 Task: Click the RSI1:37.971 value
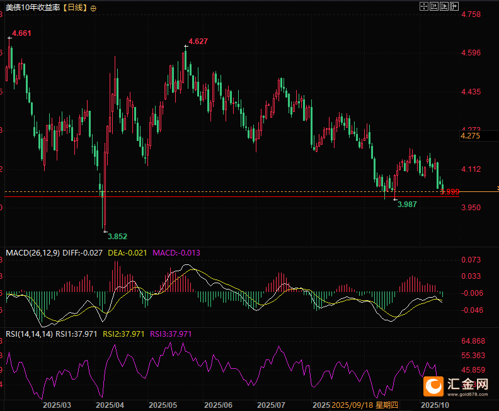click(76, 334)
